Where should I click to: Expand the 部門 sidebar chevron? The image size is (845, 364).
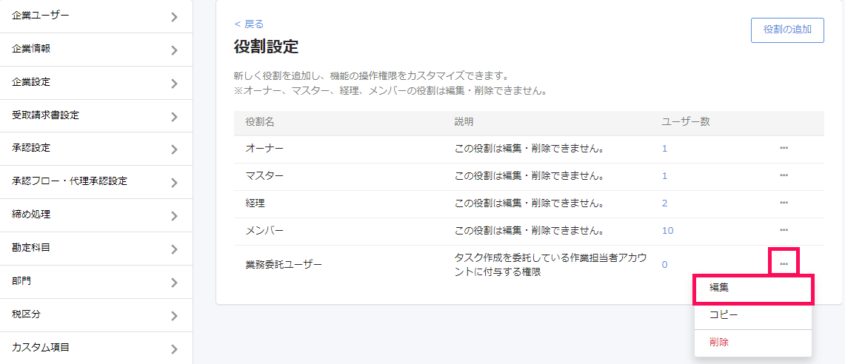pos(173,283)
